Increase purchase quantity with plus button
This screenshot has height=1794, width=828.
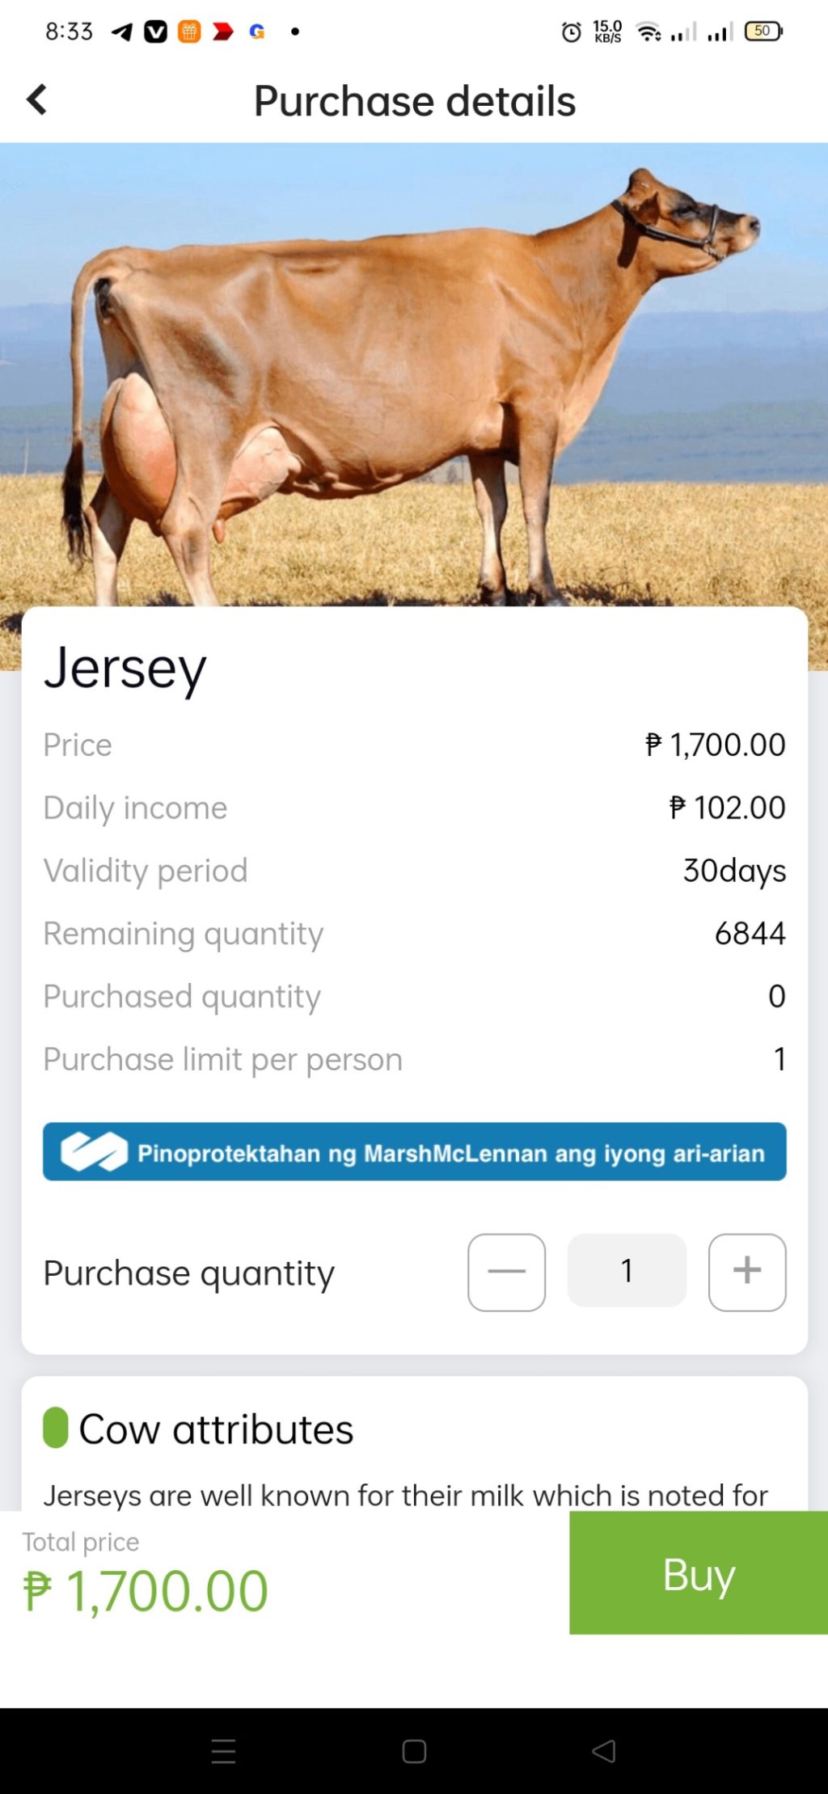pyautogui.click(x=746, y=1272)
